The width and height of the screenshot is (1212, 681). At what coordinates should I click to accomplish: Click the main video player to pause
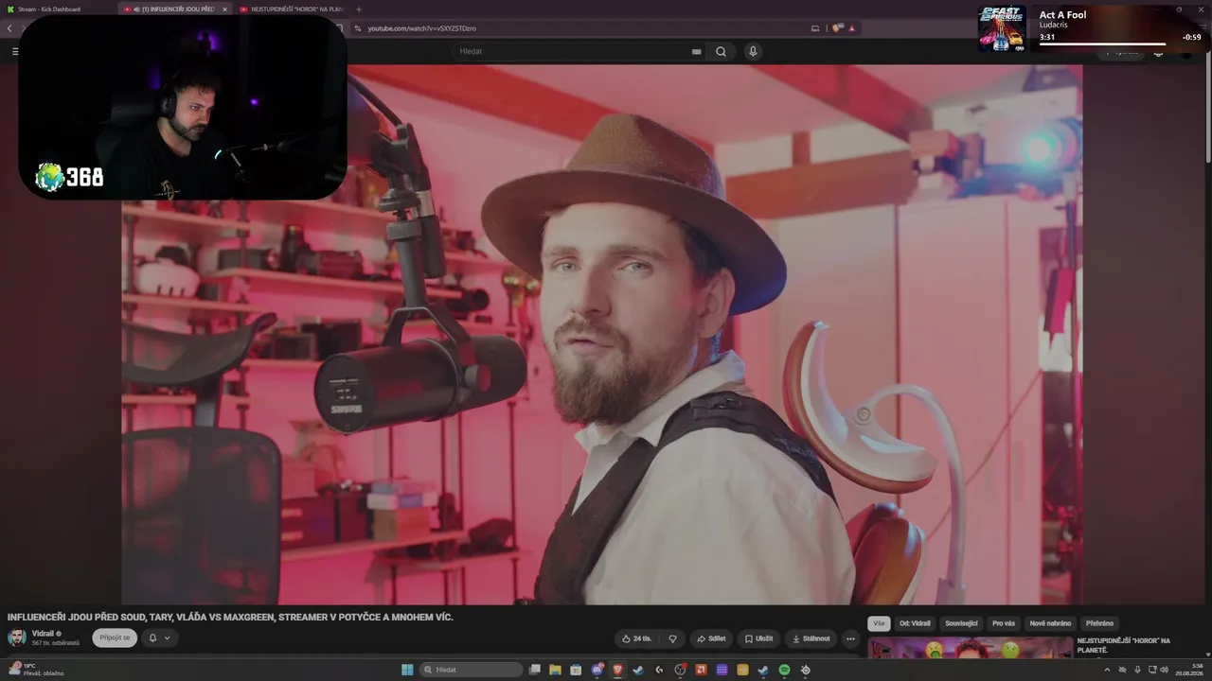tap(602, 333)
